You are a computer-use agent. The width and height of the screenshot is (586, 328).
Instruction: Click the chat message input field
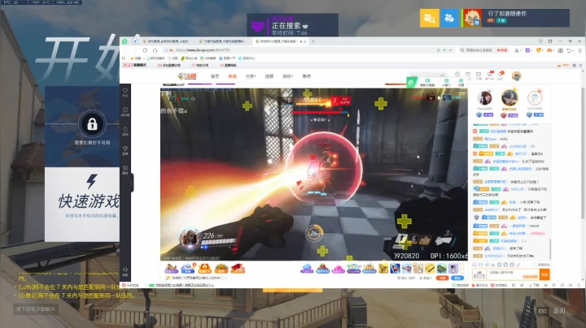click(x=513, y=274)
